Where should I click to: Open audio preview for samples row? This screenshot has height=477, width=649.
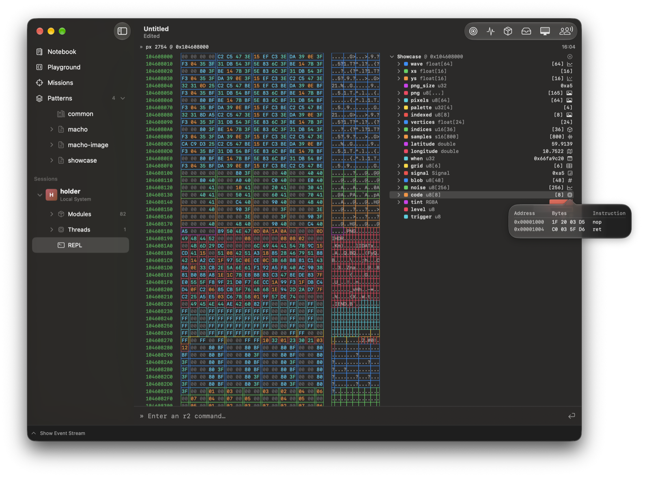(570, 137)
